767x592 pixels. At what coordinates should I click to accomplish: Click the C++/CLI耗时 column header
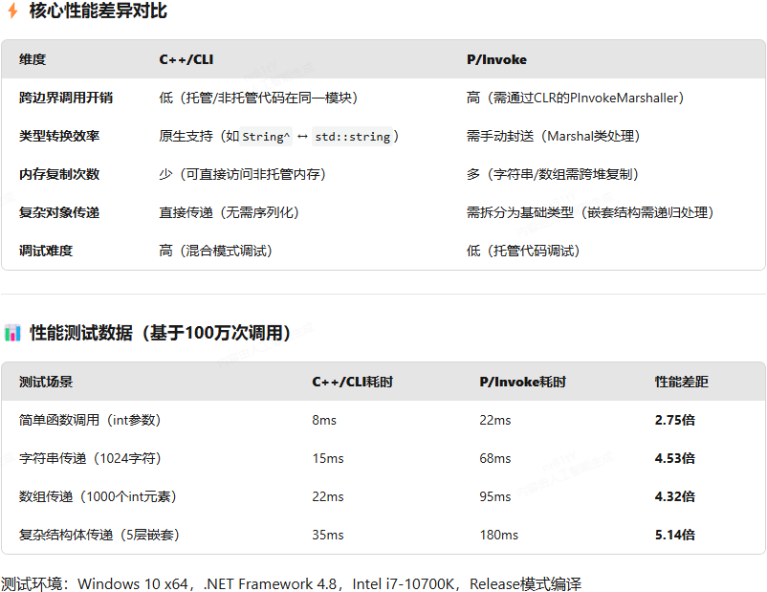coord(353,383)
